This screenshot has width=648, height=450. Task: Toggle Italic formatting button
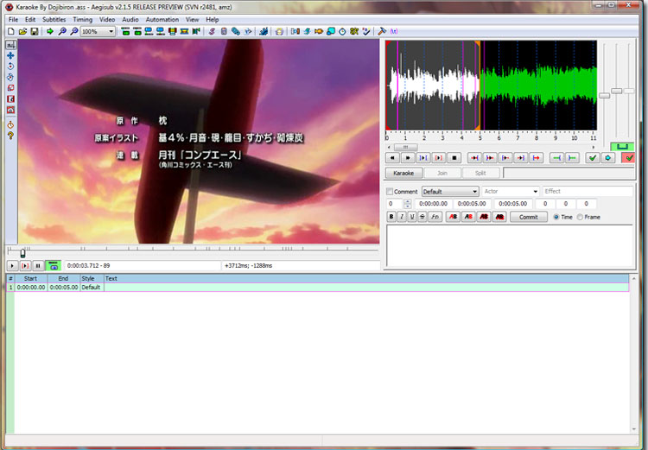(402, 217)
